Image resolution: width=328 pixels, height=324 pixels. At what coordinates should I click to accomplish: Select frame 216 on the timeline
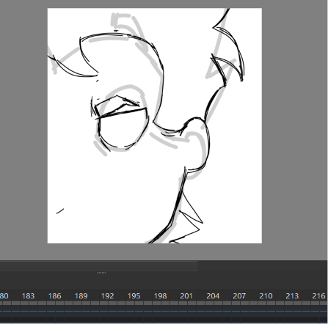coord(318,296)
